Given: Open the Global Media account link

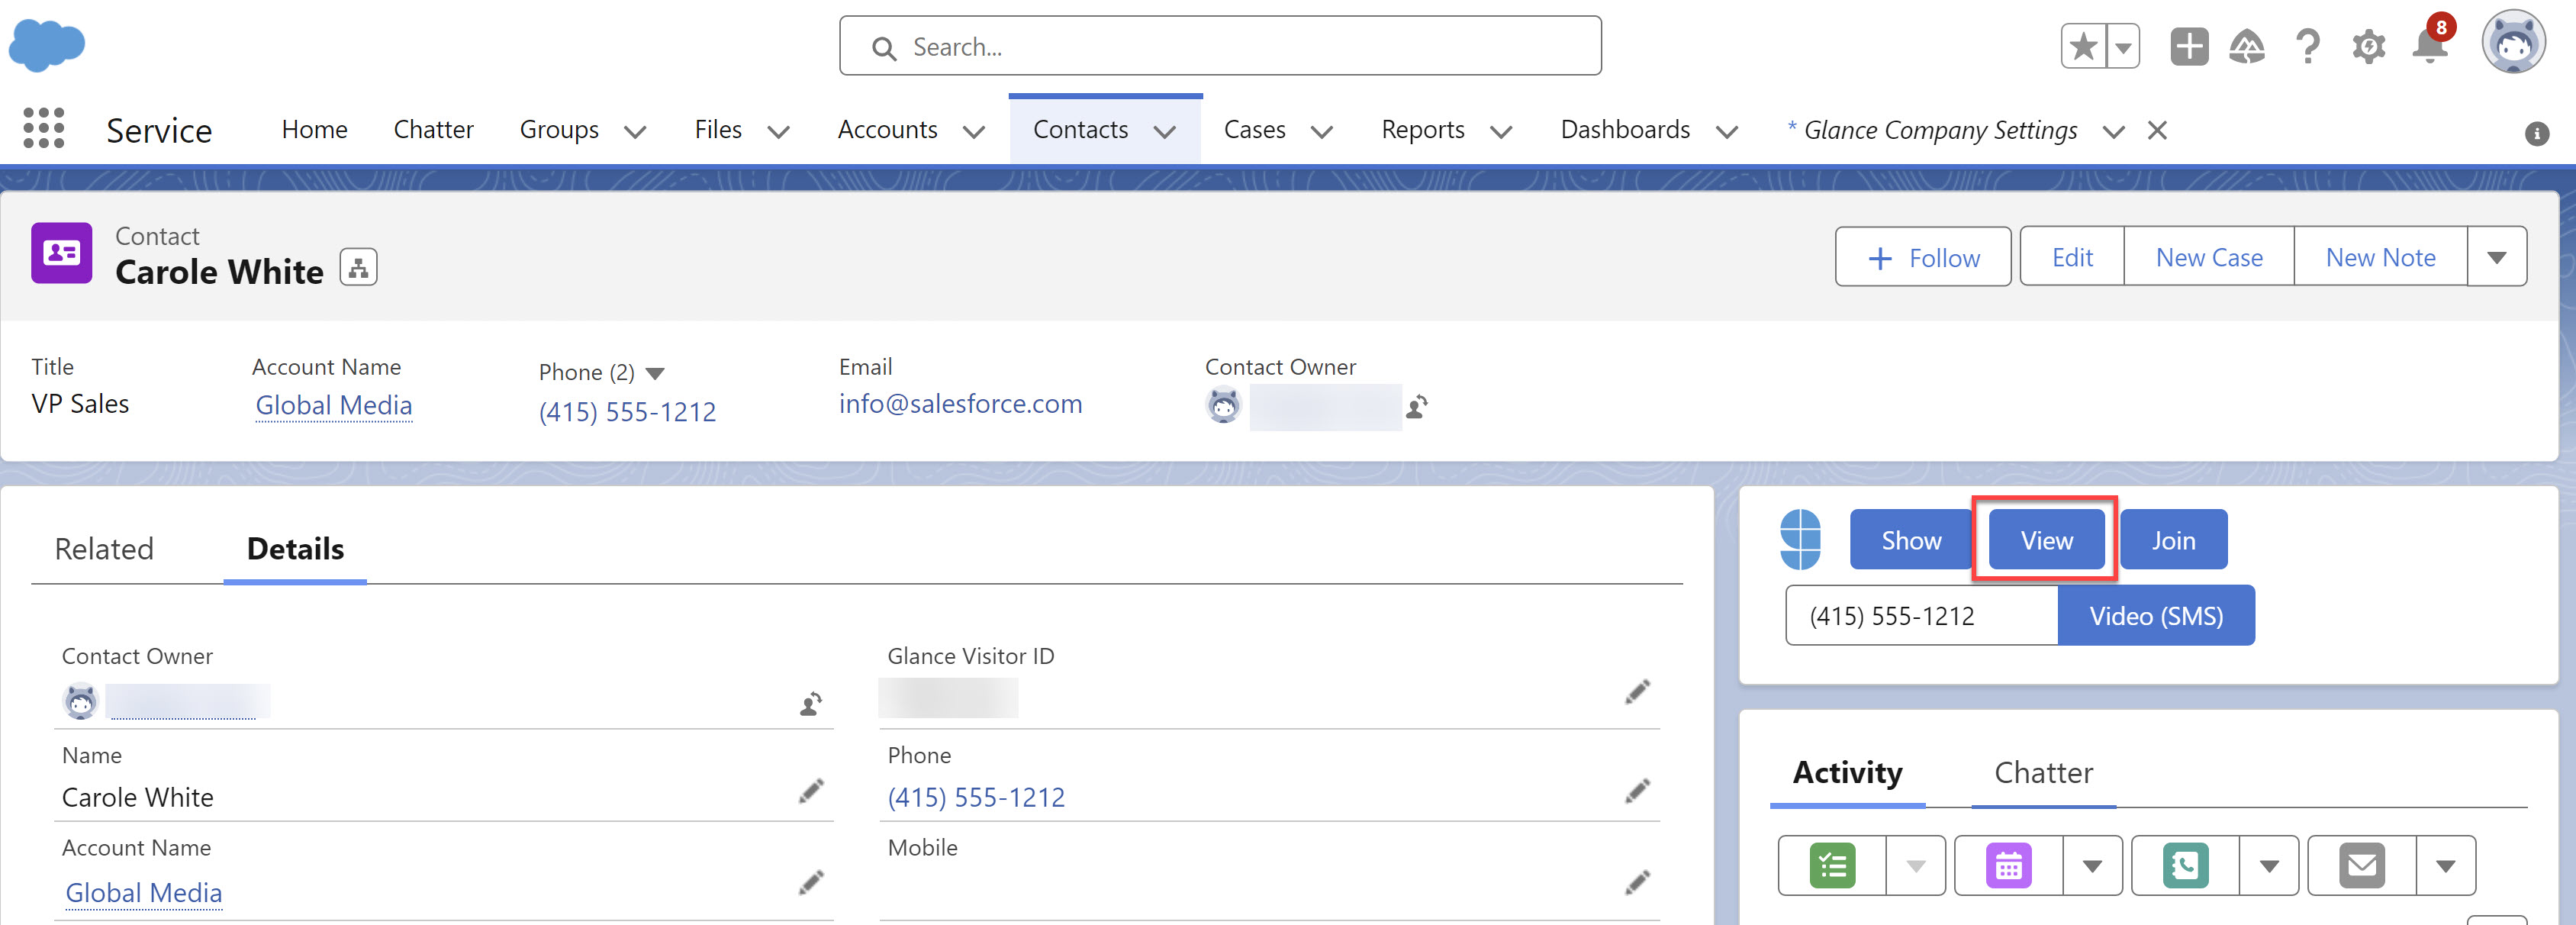Looking at the screenshot, I should 333,405.
